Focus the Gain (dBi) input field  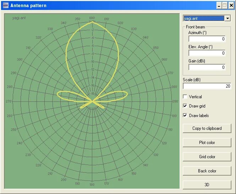tap(207, 67)
